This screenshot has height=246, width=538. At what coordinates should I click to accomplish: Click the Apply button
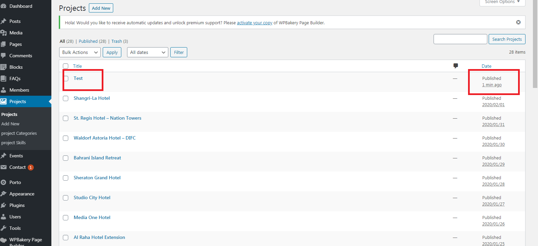(x=112, y=52)
